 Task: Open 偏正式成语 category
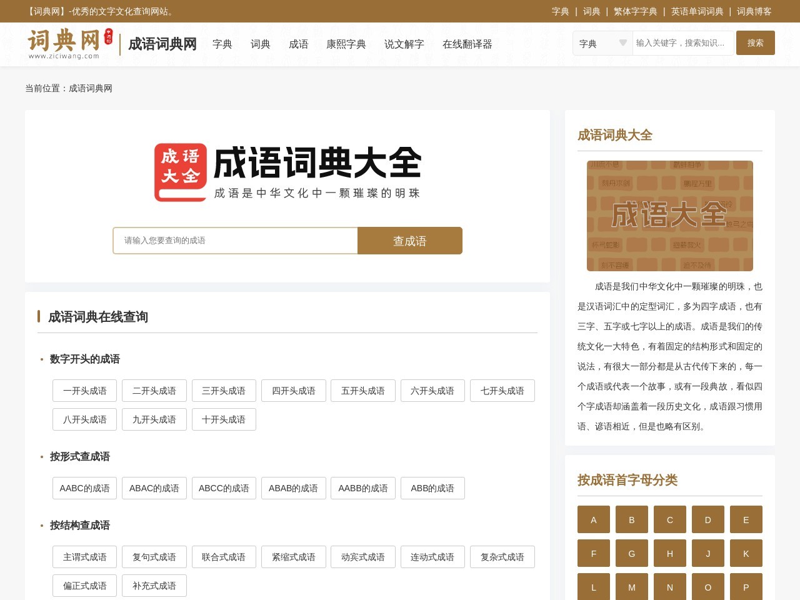[x=85, y=586]
